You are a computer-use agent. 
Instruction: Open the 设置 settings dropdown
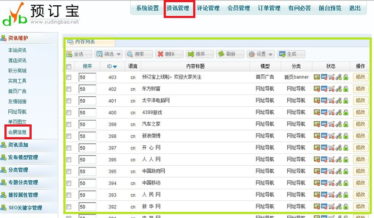pyautogui.click(x=261, y=54)
